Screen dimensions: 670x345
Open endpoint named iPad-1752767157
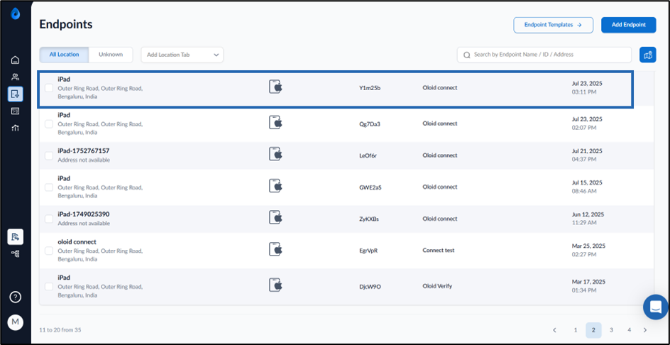pos(84,151)
